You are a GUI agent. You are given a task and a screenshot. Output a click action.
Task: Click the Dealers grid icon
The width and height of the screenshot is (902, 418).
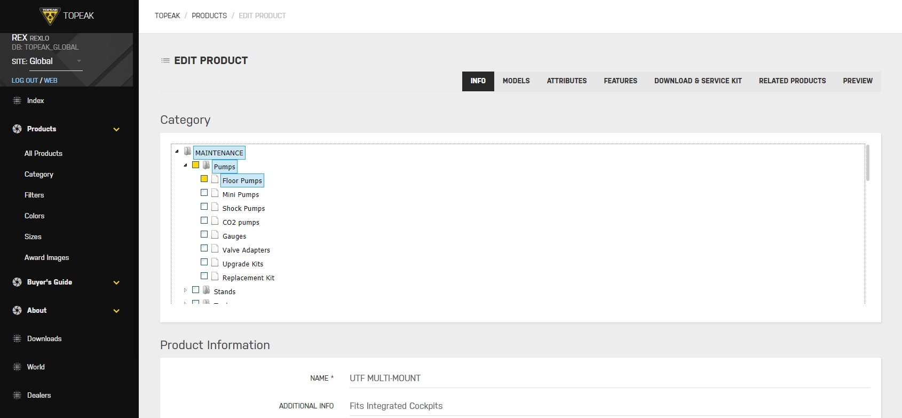point(17,395)
